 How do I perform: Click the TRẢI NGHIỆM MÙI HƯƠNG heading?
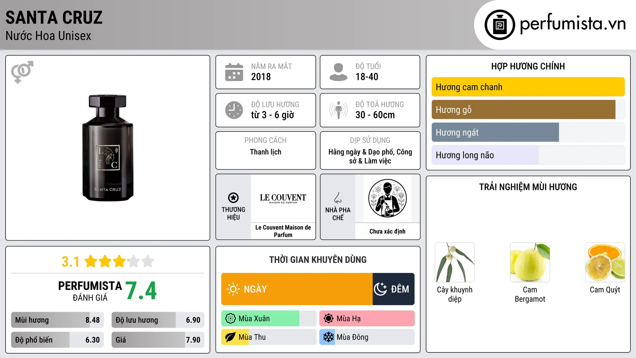(528, 187)
